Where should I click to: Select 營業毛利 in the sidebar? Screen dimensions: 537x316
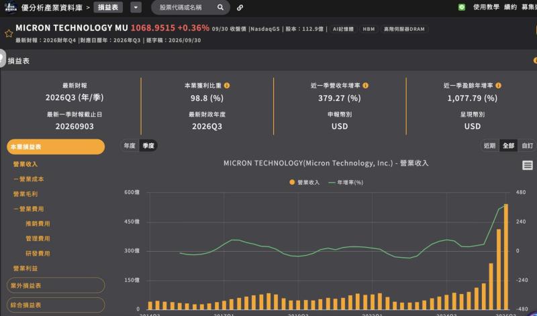(x=26, y=194)
